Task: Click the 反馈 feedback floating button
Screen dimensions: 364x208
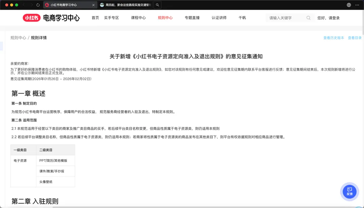Action: [x=350, y=192]
